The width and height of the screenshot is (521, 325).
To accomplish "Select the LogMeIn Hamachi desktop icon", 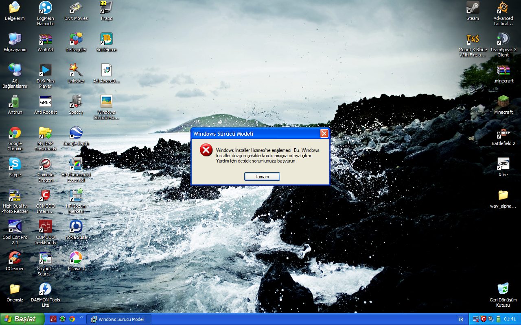I will (x=45, y=13).
